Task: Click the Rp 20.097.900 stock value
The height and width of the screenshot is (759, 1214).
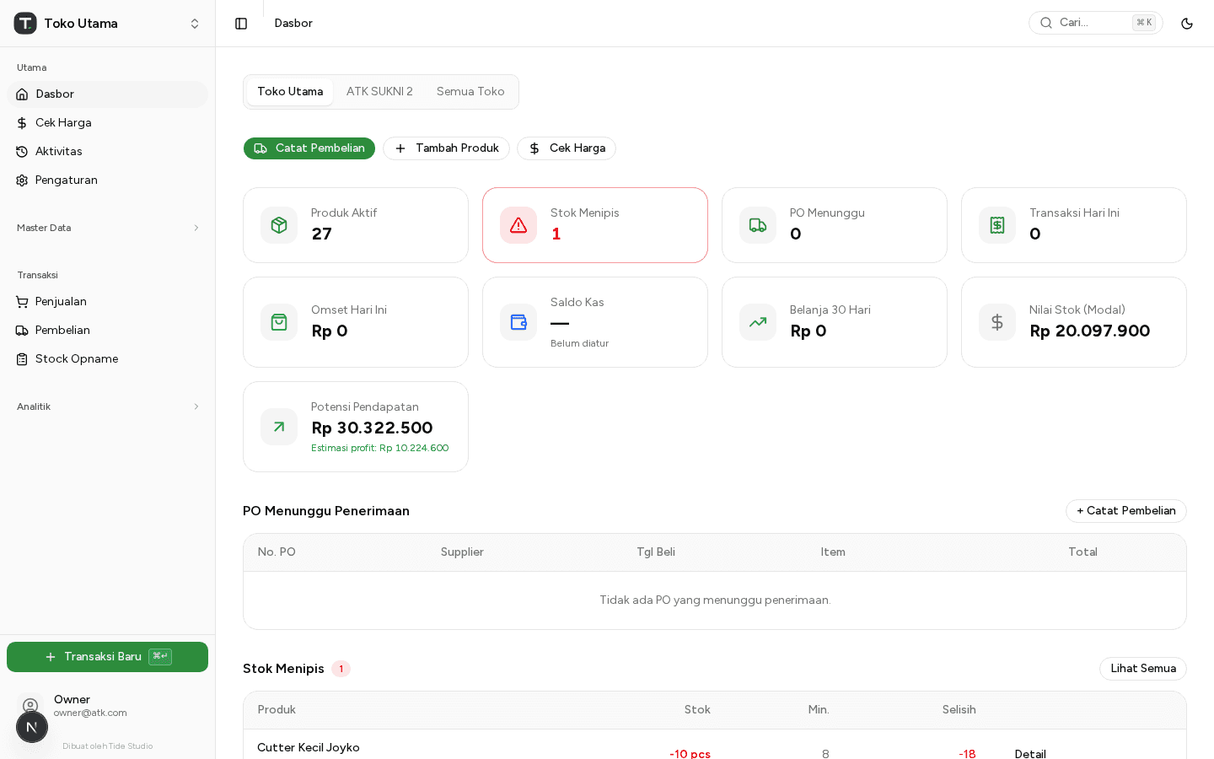Action: coord(1090,331)
